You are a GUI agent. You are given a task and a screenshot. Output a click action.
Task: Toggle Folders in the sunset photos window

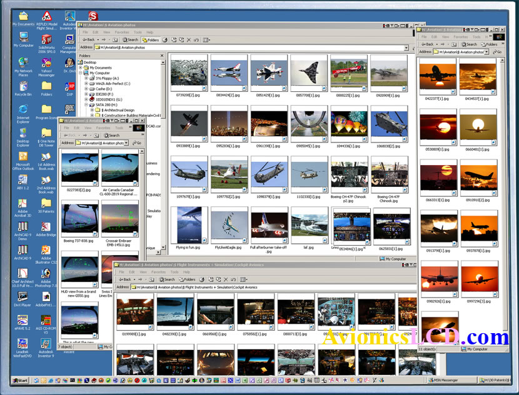click(x=490, y=44)
